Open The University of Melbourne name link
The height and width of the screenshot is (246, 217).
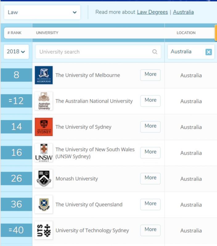[88, 75]
